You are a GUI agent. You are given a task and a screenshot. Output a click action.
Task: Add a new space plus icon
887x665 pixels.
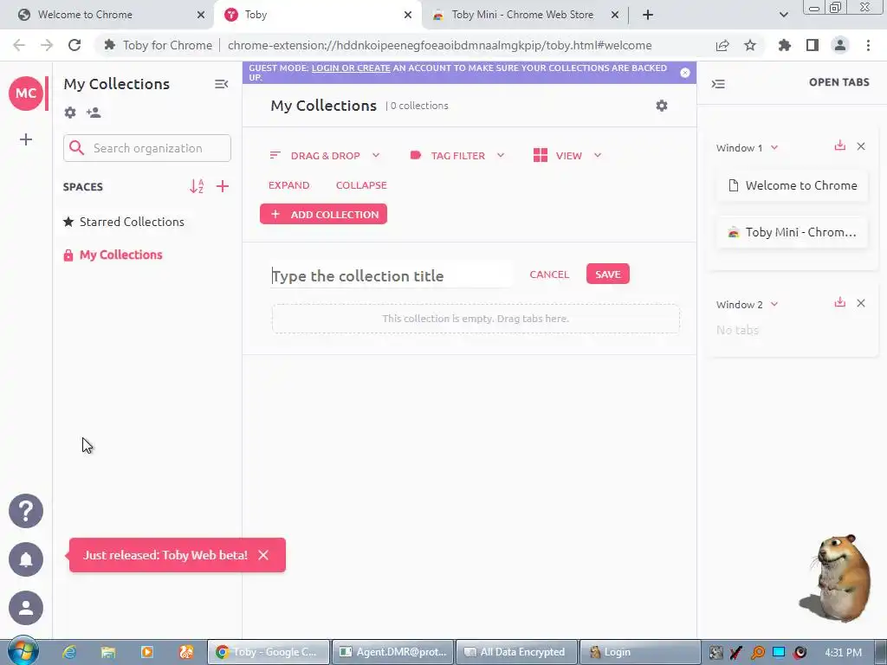tap(223, 186)
